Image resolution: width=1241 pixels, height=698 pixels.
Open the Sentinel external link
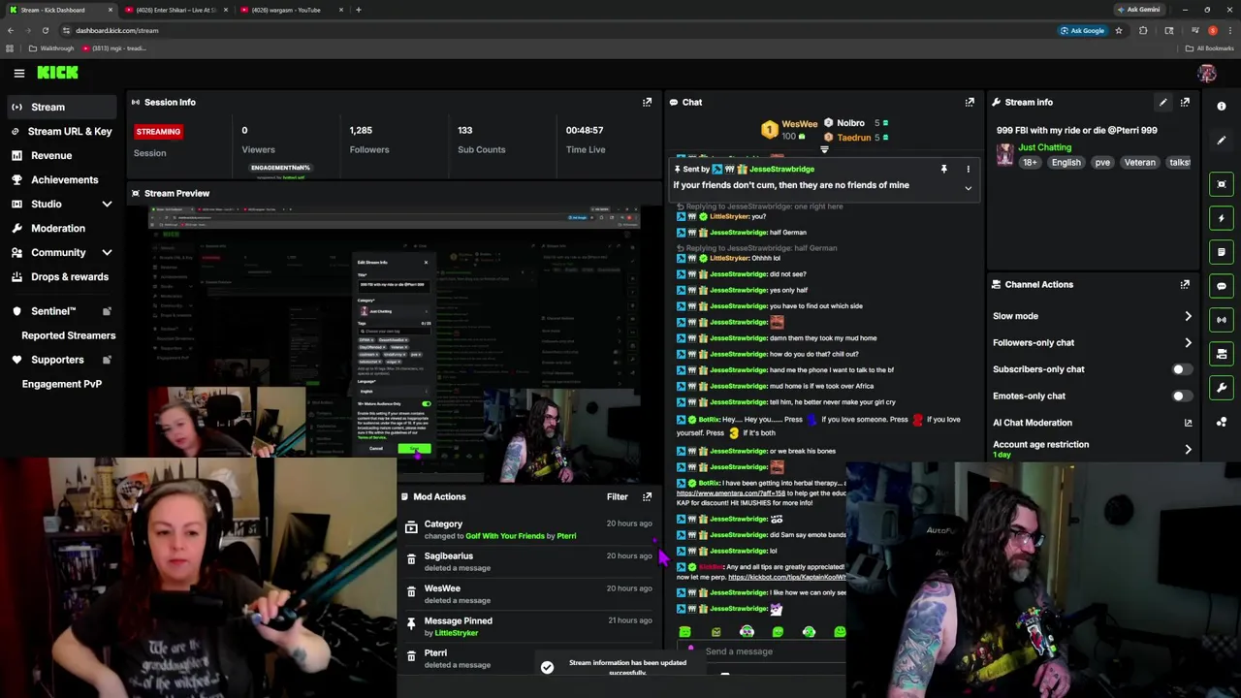[x=107, y=311]
